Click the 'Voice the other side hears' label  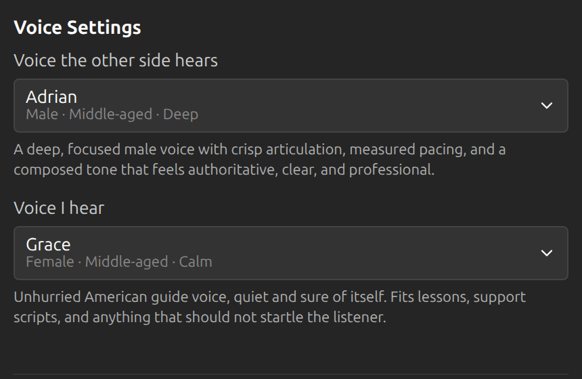tap(116, 60)
